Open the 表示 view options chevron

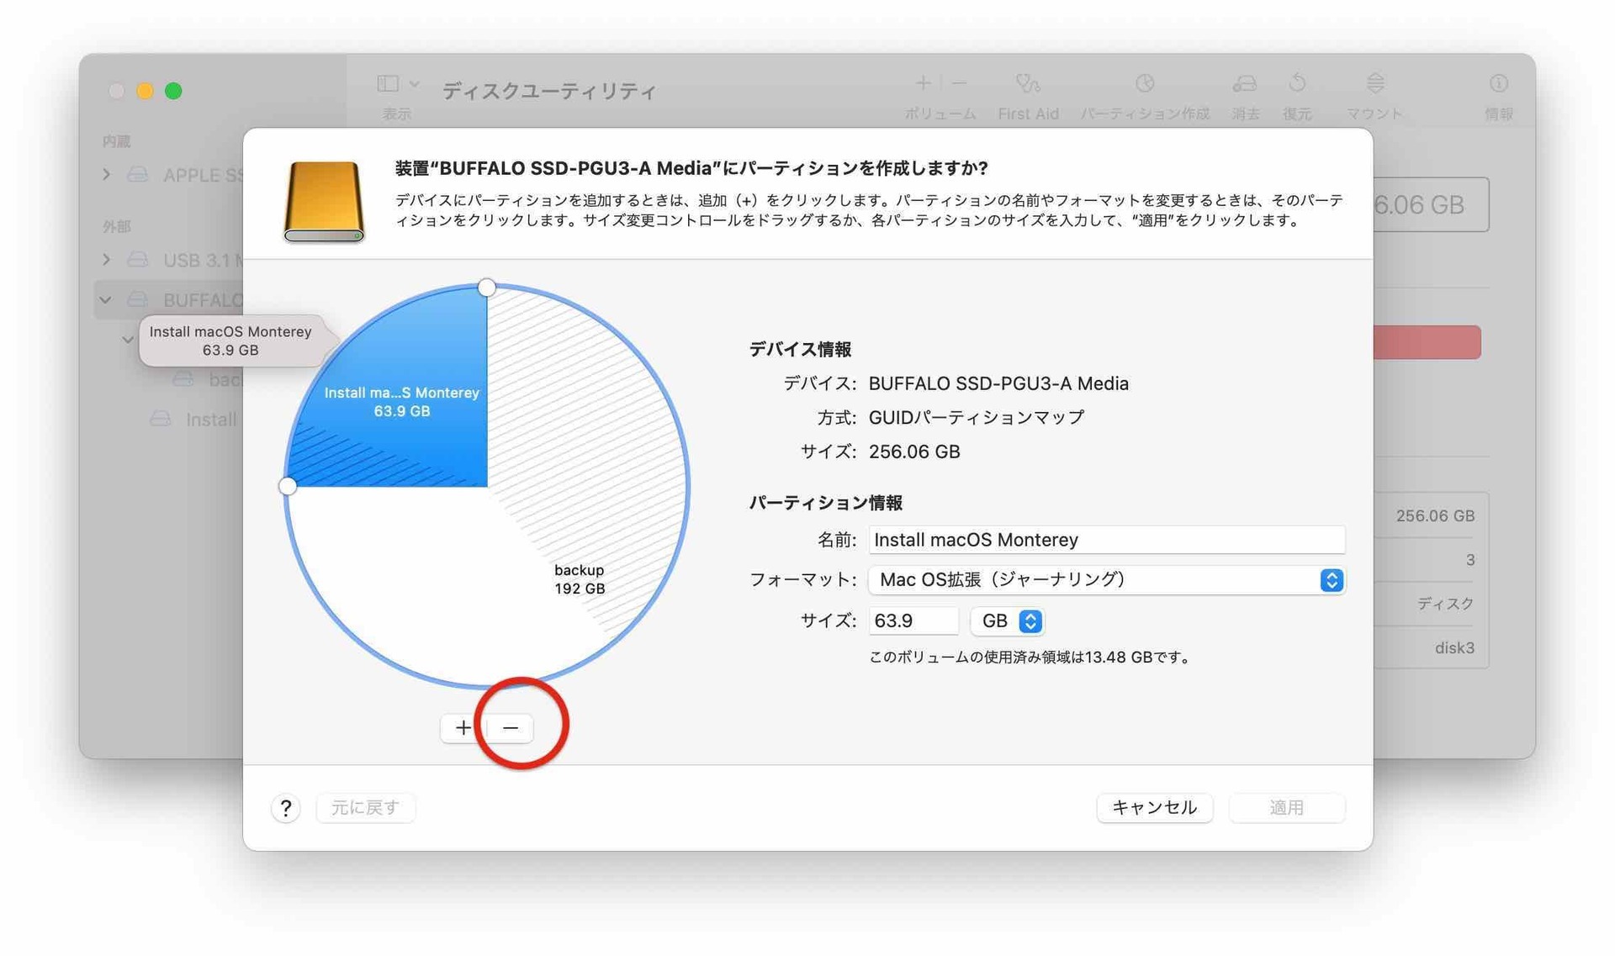pyautogui.click(x=415, y=84)
